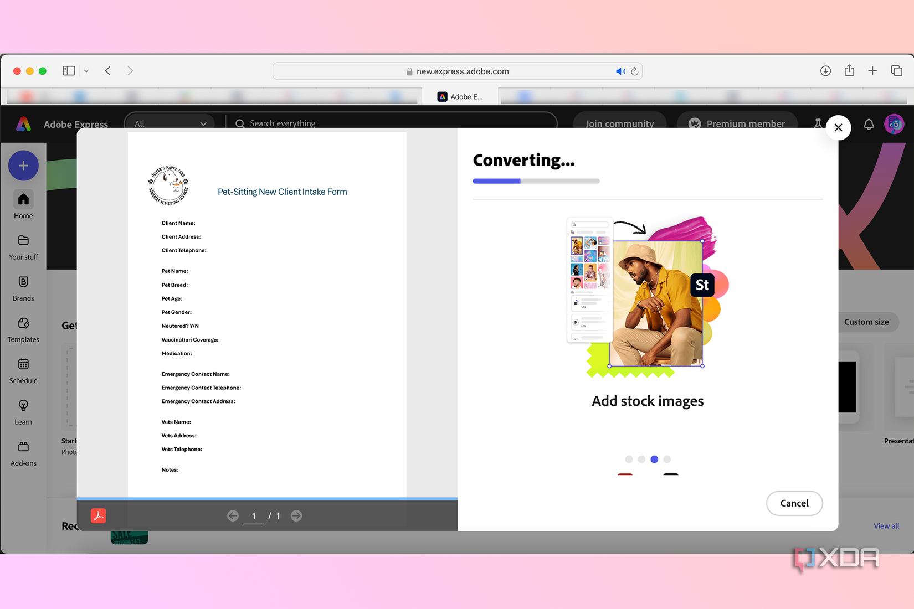This screenshot has width=914, height=609.
Task: Cancel the PDF conversion
Action: 794,503
